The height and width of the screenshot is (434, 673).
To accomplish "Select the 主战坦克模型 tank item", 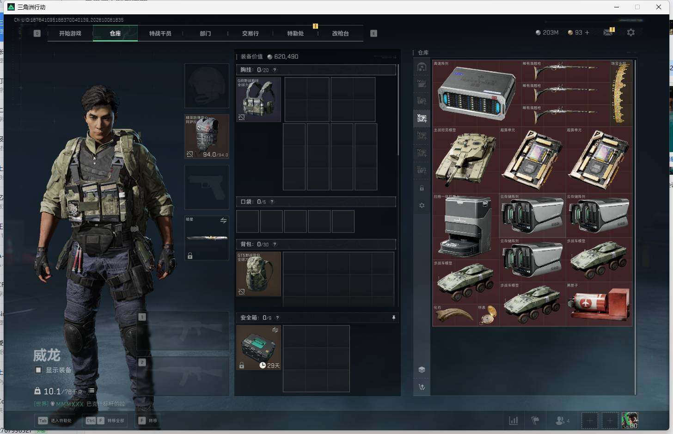I will tap(466, 160).
